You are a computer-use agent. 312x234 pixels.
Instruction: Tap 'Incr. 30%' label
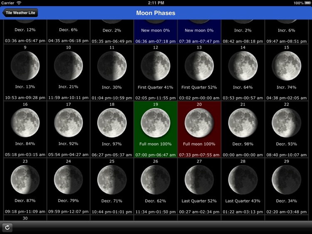pos(112,87)
